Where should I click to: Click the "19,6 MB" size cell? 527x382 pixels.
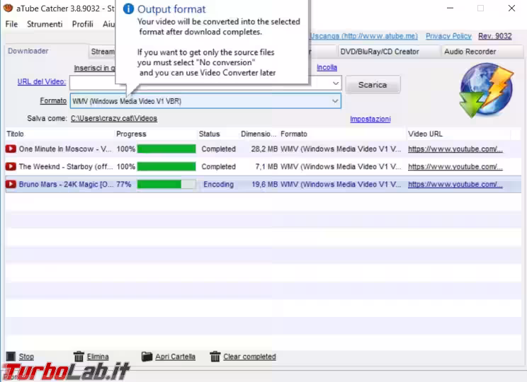[x=265, y=185]
